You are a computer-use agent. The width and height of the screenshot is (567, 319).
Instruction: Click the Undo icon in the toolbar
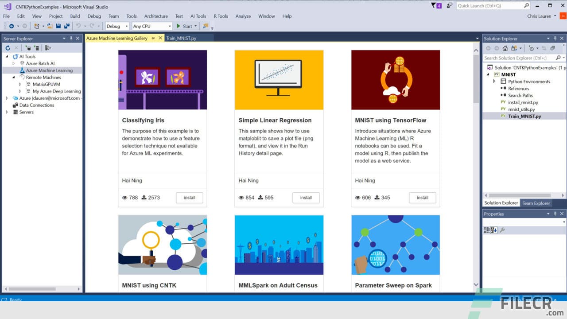(78, 26)
